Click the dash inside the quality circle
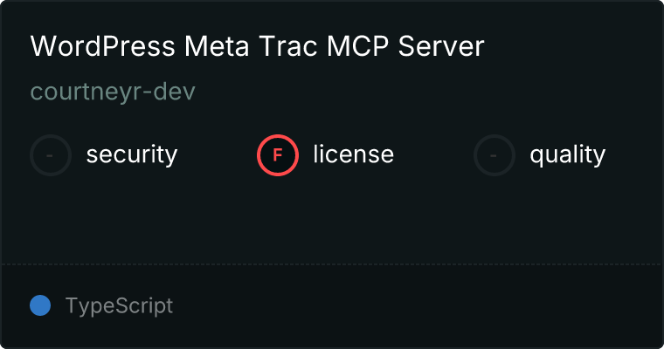The width and height of the screenshot is (664, 349). 494,155
